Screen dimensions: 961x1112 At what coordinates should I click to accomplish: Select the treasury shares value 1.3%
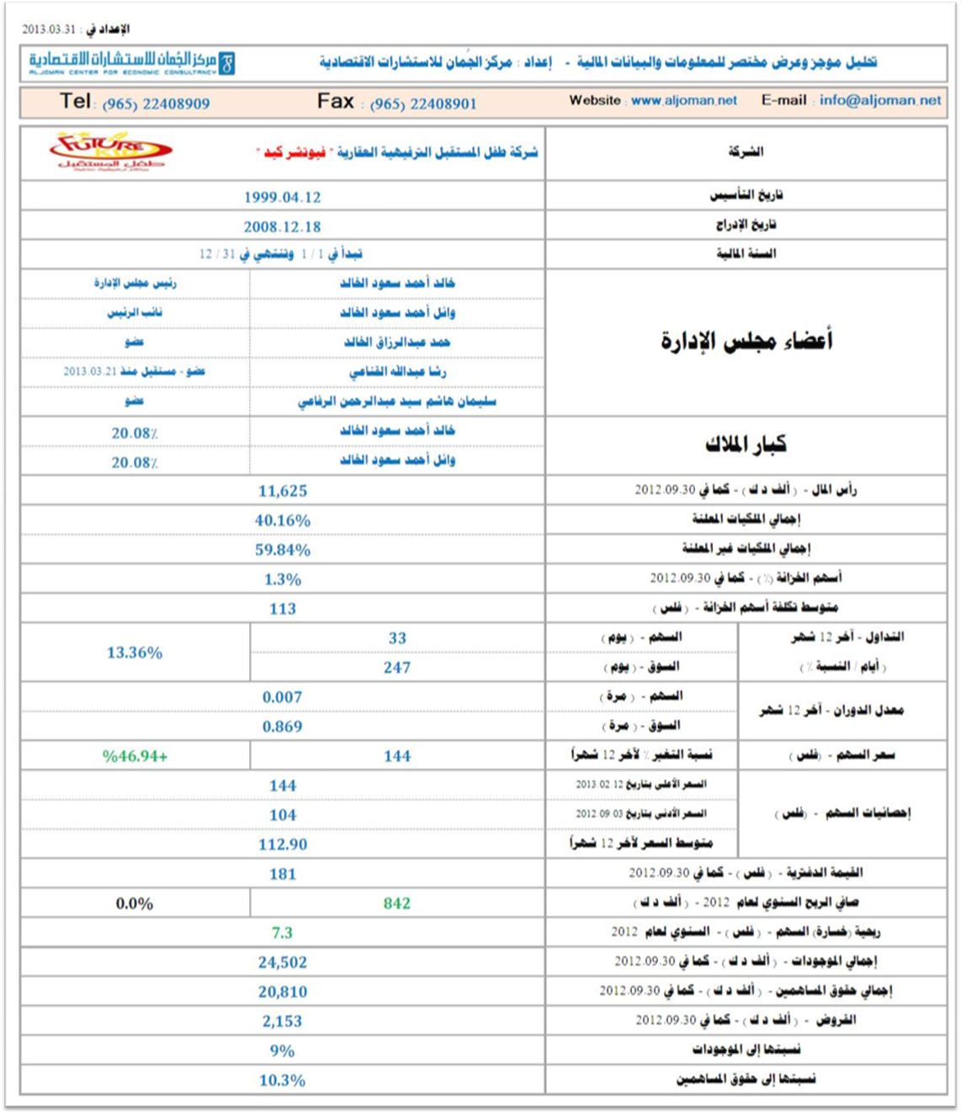[283, 579]
